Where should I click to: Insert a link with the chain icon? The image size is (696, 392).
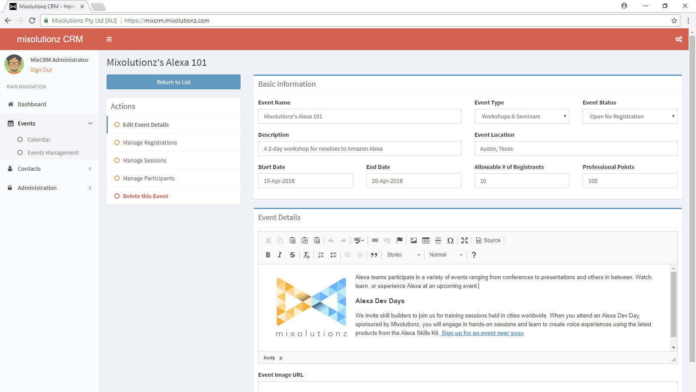pos(375,240)
